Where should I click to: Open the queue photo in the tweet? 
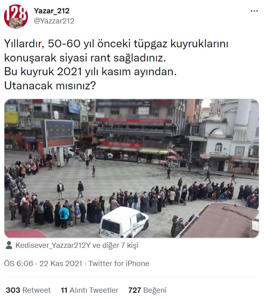(x=132, y=168)
